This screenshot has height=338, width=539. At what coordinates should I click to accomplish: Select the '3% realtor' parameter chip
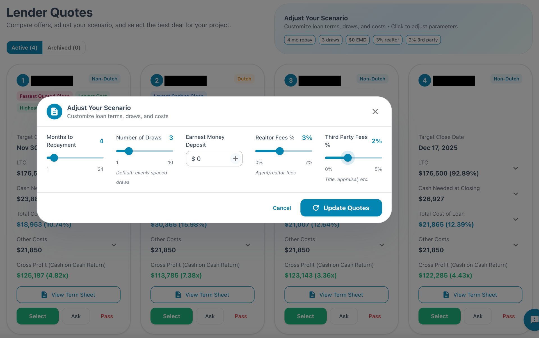coord(387,40)
